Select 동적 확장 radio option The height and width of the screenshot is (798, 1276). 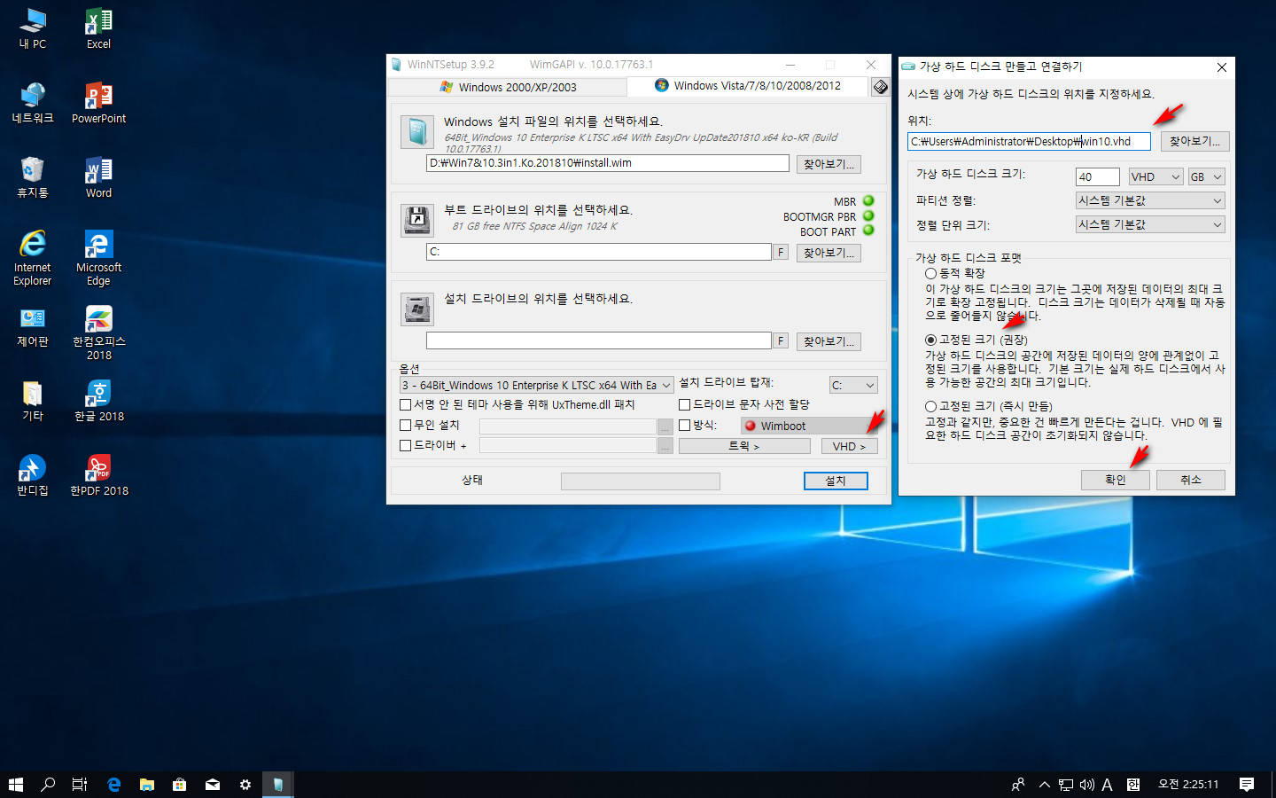[930, 273]
